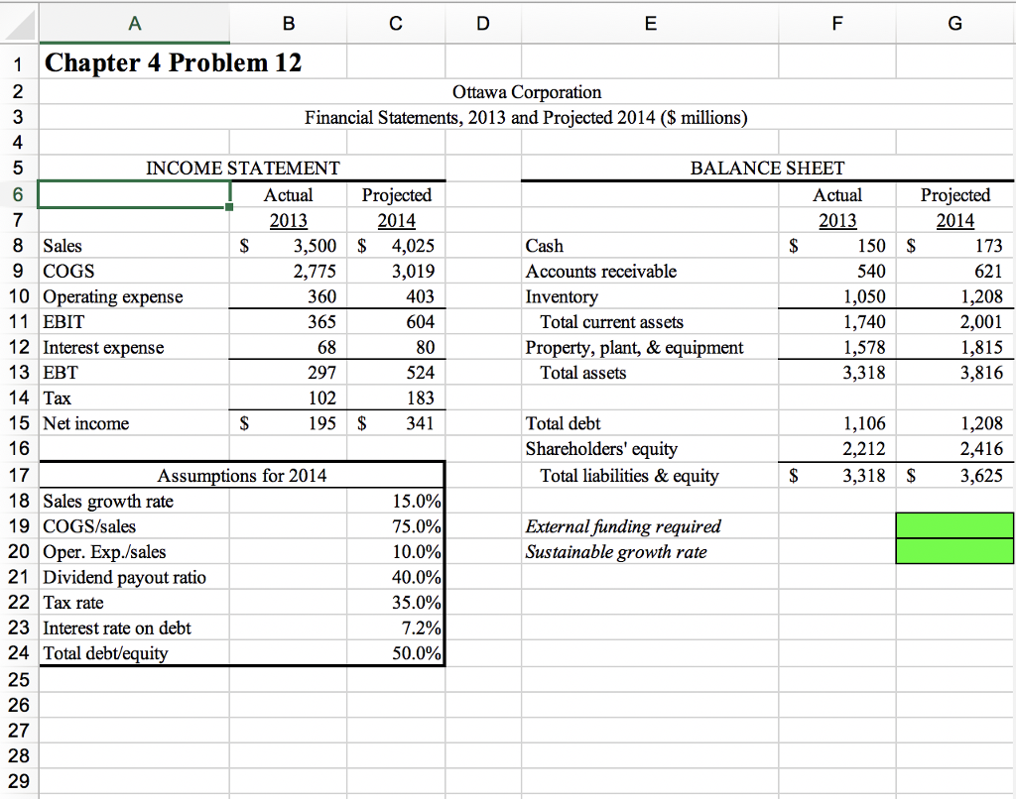Select column F header
Screen dimensions: 1016x799
837,24
